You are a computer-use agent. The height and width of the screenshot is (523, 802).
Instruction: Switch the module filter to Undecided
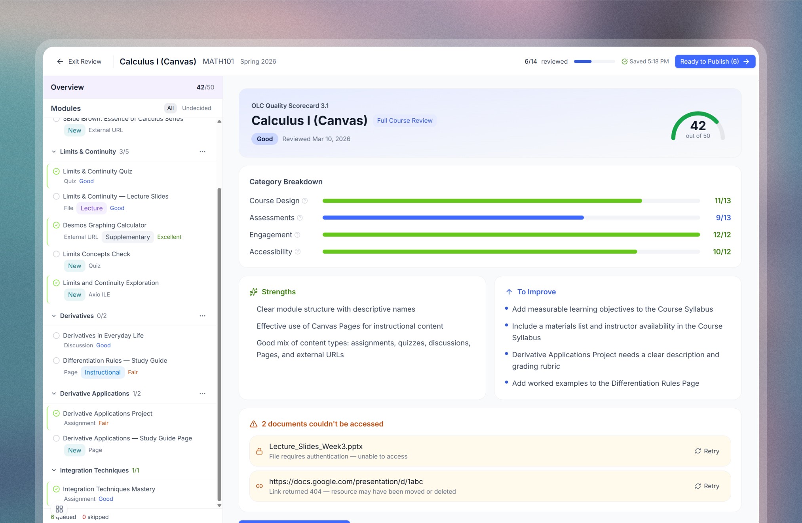[196, 108]
